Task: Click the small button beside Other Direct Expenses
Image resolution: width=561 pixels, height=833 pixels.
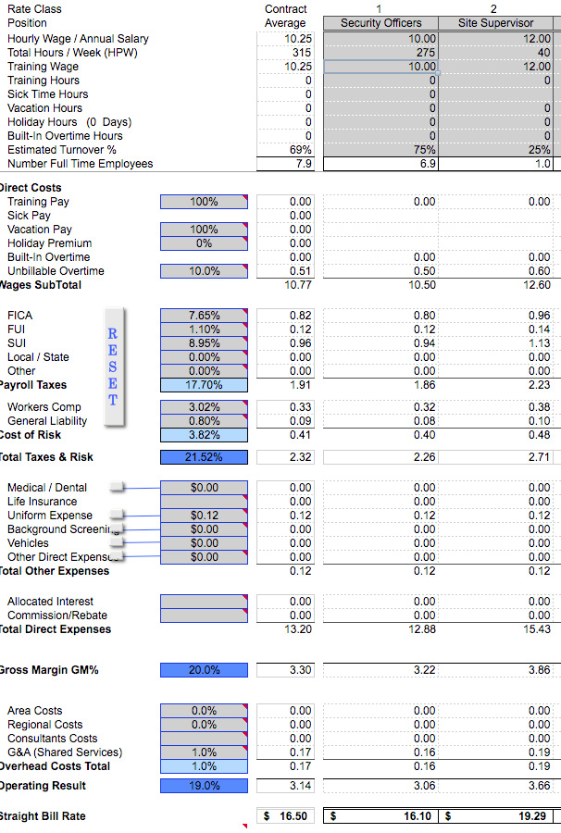Action: [118, 557]
